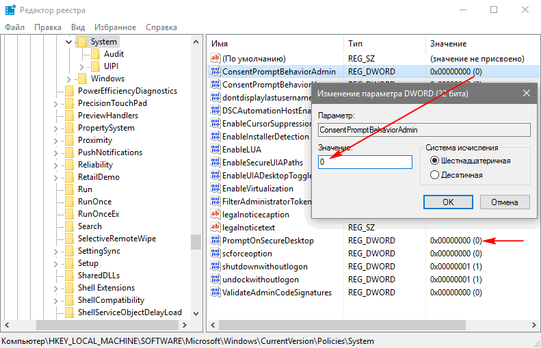
Task: Collapse the System key in the tree
Action: tap(68, 42)
